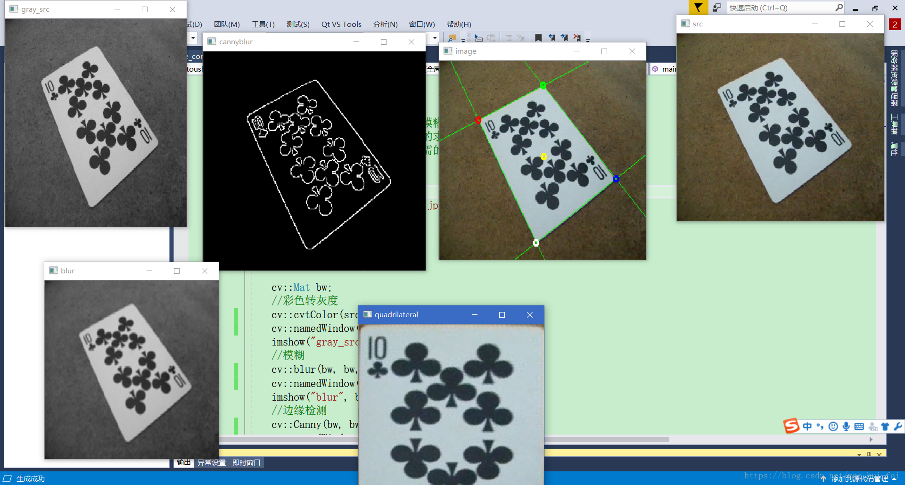Screen dimensions: 905x485
Task: Focus the 快速启动 quick launch box
Action: (786, 8)
